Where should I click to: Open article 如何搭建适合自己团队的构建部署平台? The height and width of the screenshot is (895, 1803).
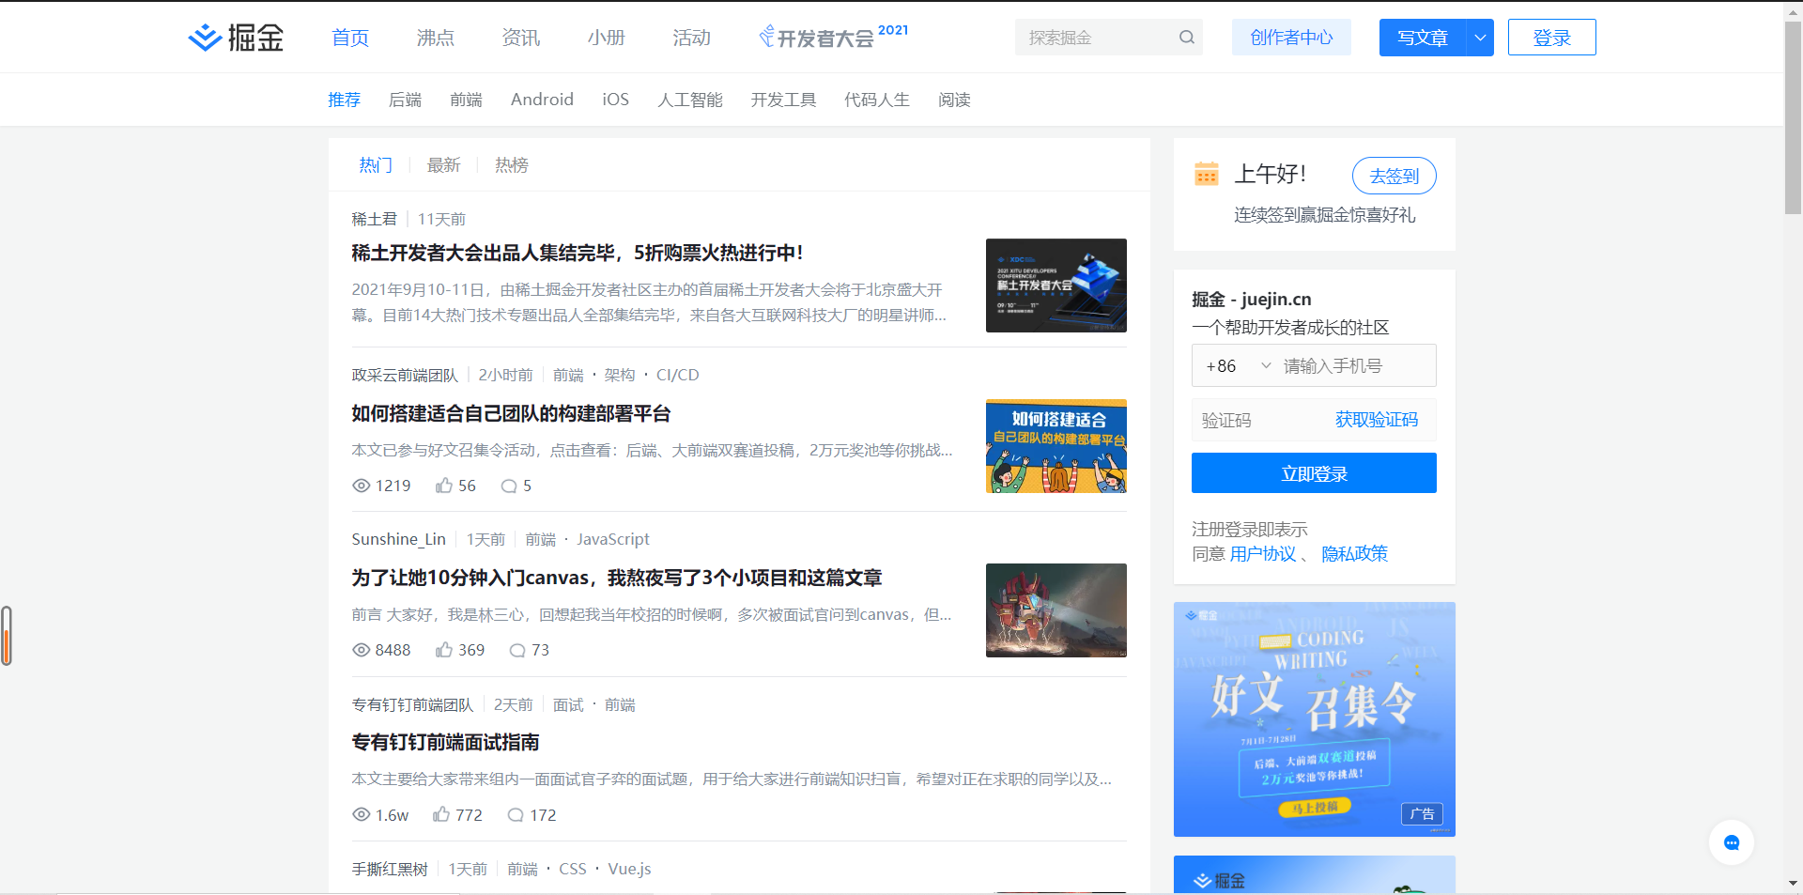511,413
